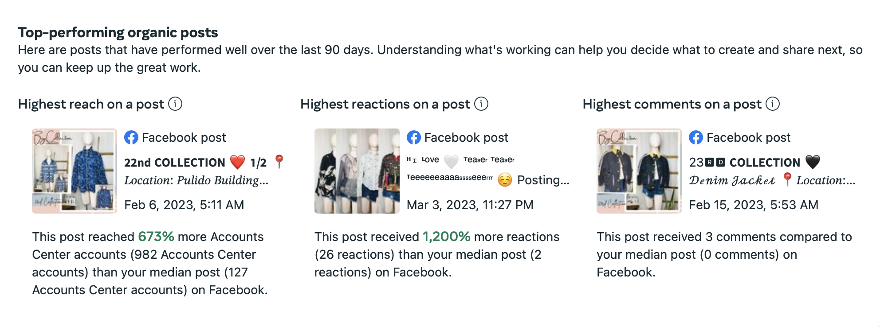Click Facebook logo on 22nd Collection post
880x327 pixels.
tap(131, 137)
